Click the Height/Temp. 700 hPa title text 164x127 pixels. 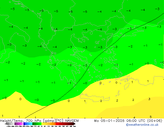coord(20,121)
